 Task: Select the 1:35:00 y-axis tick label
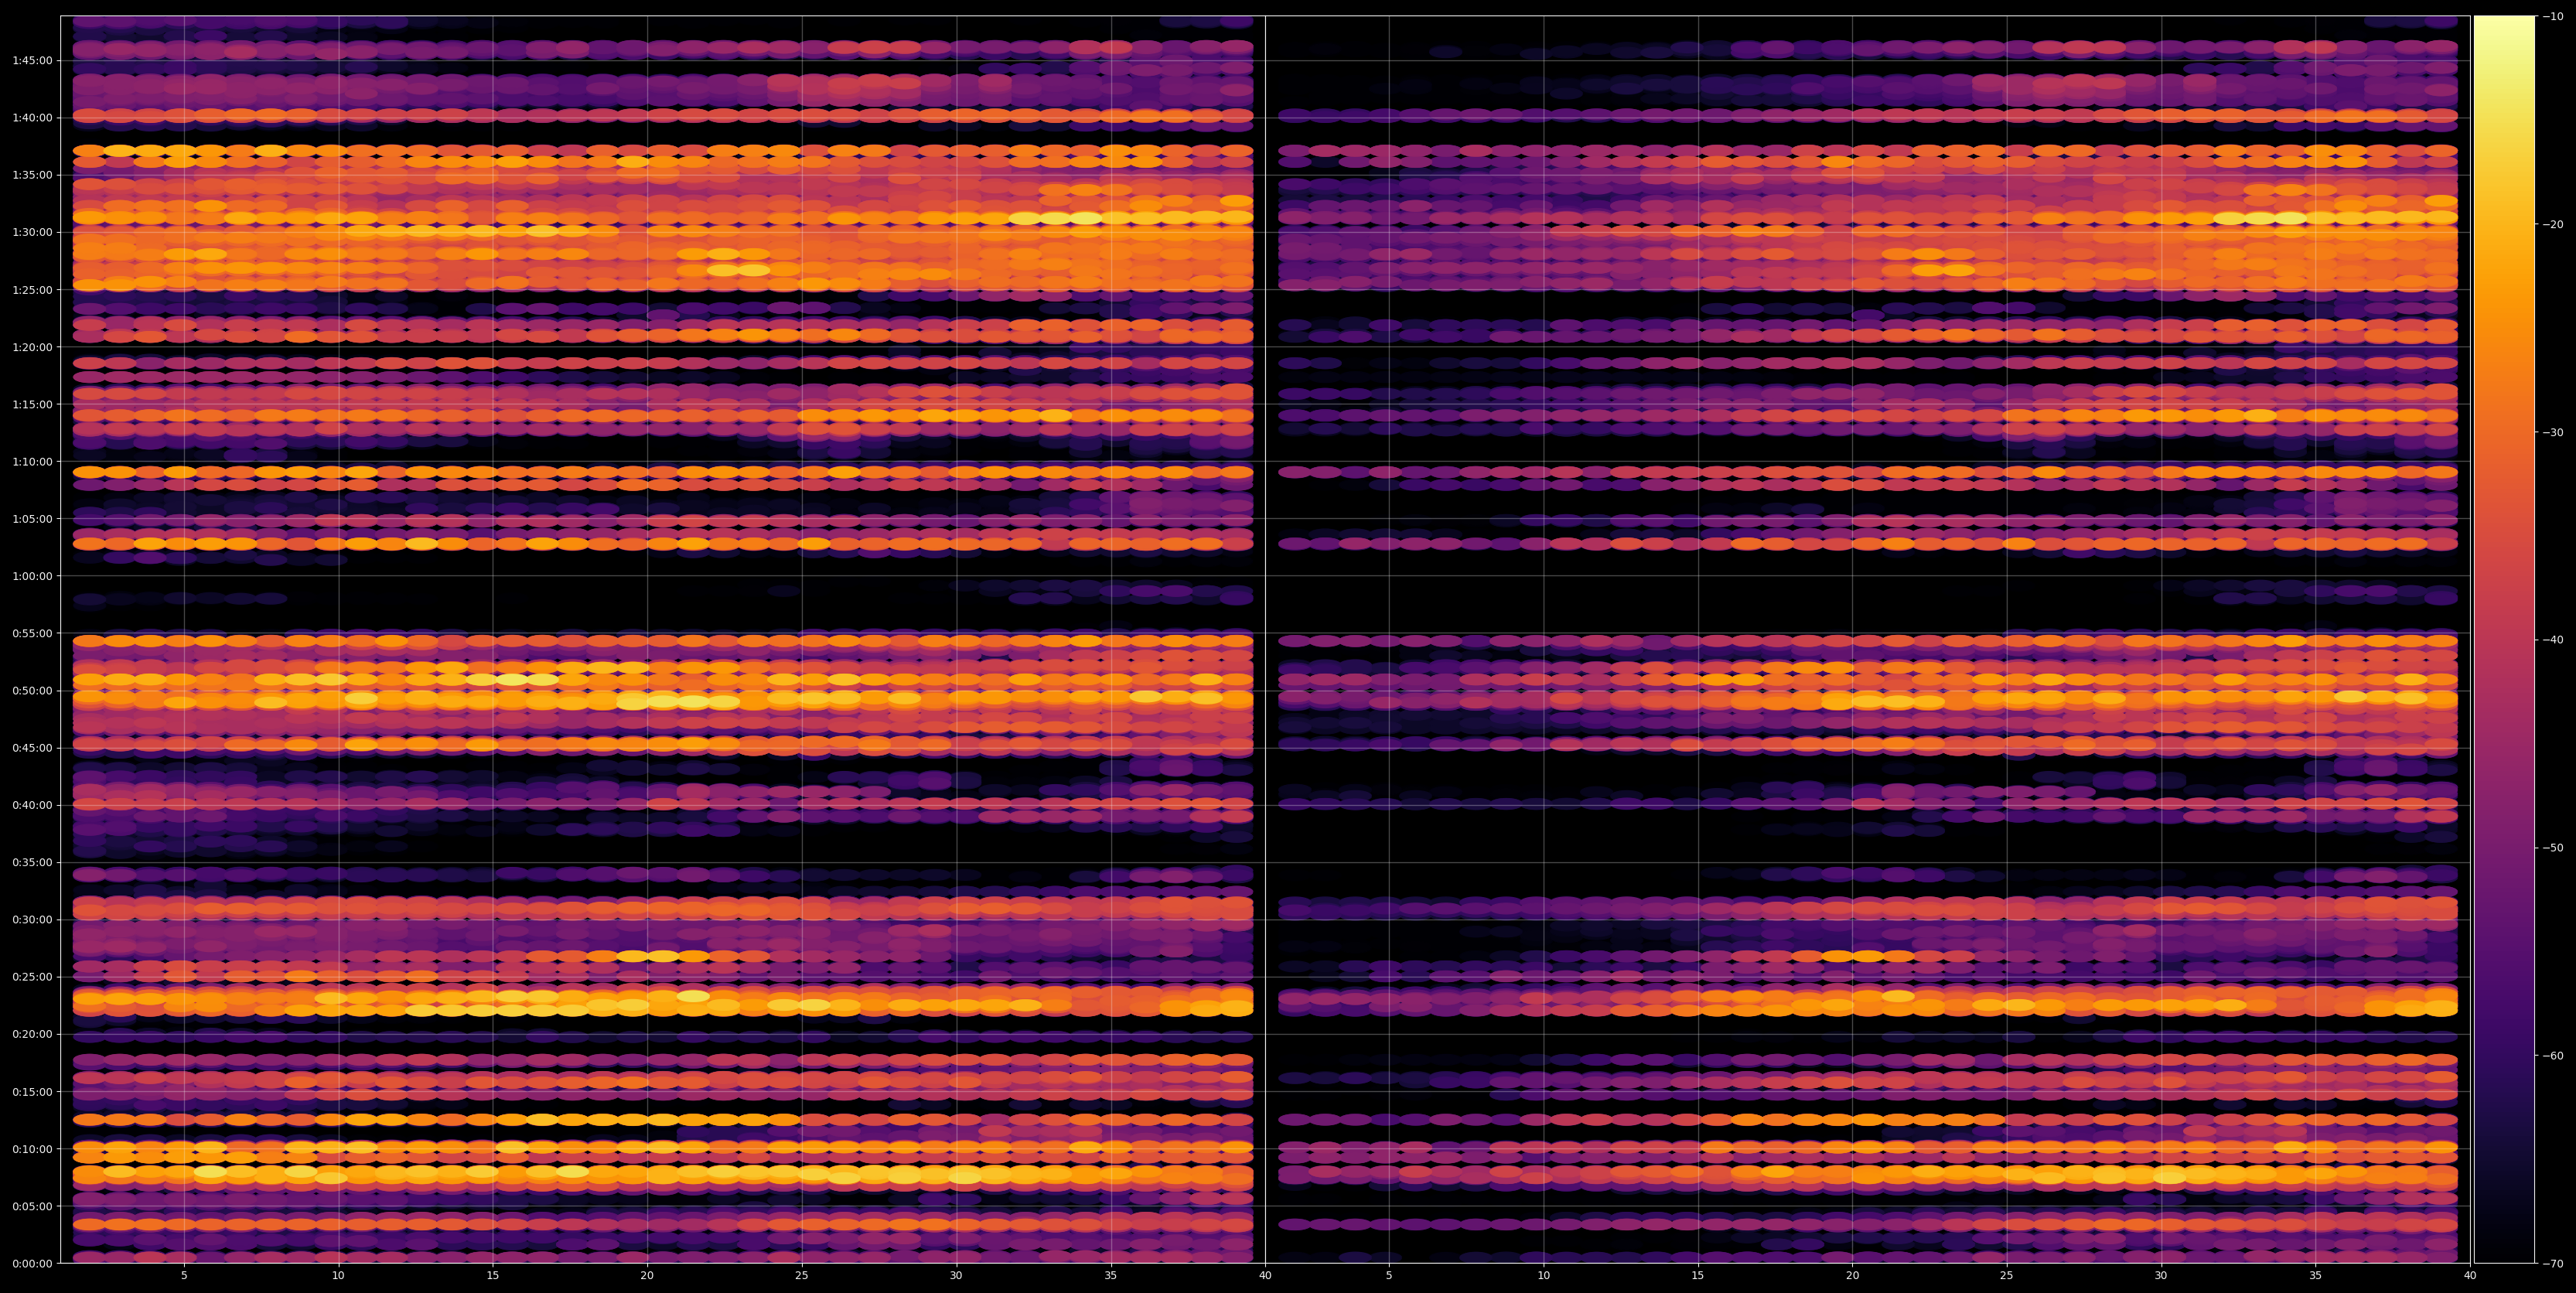(x=32, y=175)
